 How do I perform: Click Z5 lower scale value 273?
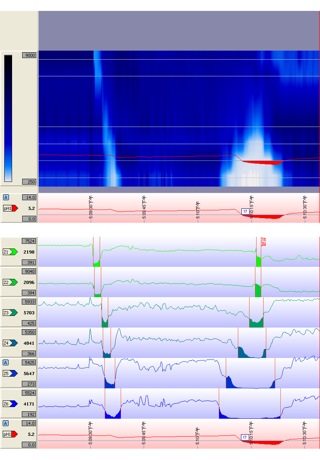coord(29,384)
